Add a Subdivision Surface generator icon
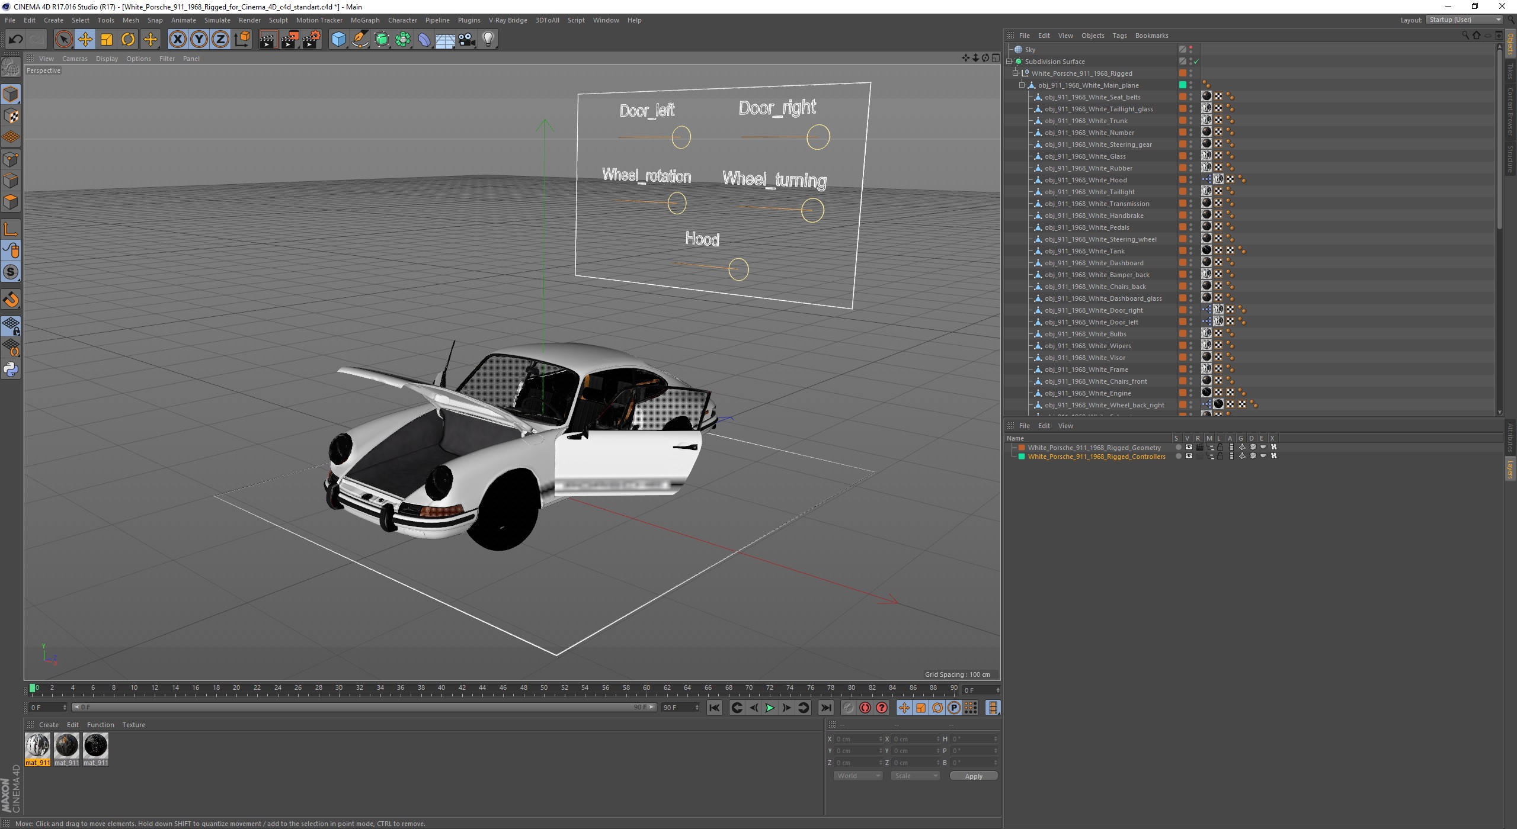The width and height of the screenshot is (1517, 829). click(x=382, y=40)
